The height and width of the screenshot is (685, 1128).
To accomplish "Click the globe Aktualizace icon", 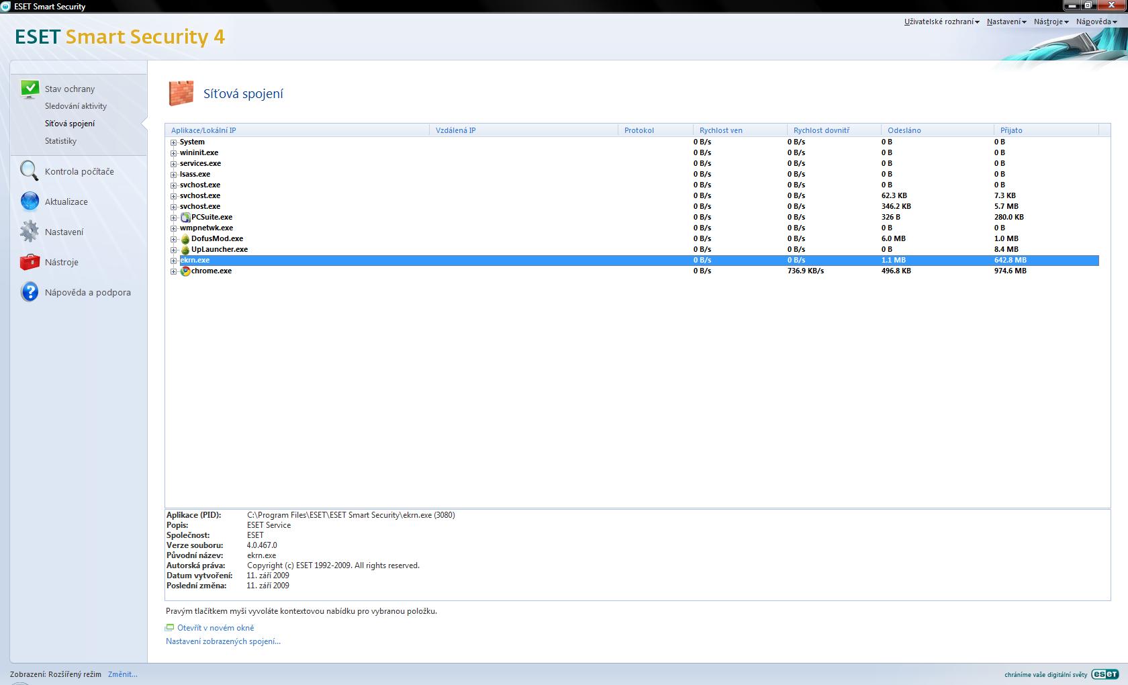I will pos(30,201).
